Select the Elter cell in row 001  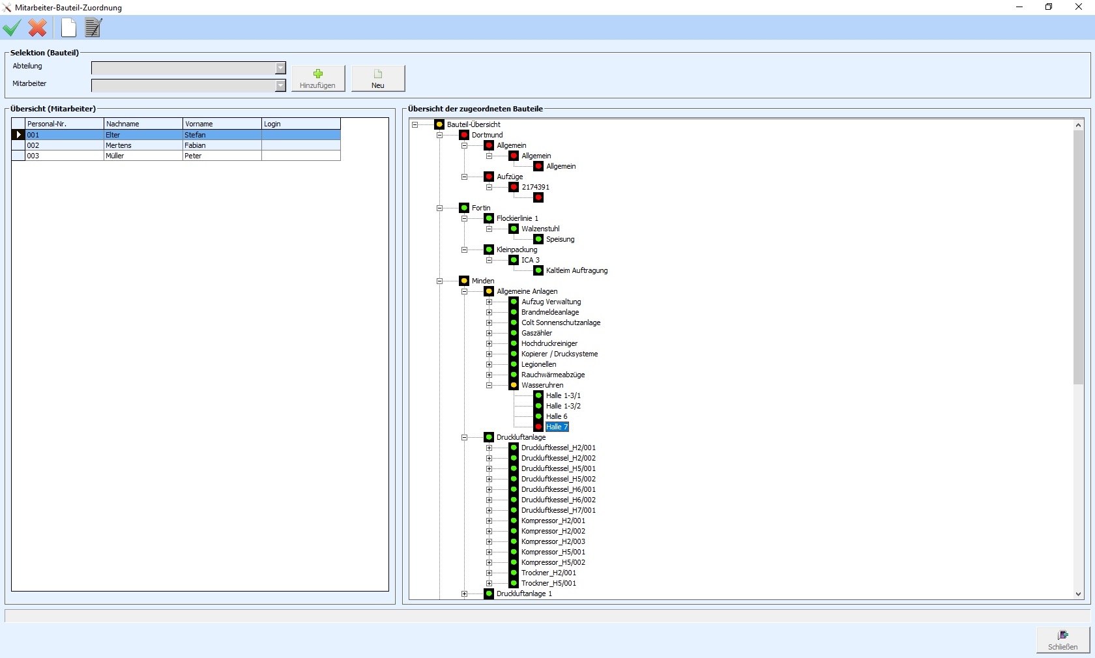click(x=143, y=135)
